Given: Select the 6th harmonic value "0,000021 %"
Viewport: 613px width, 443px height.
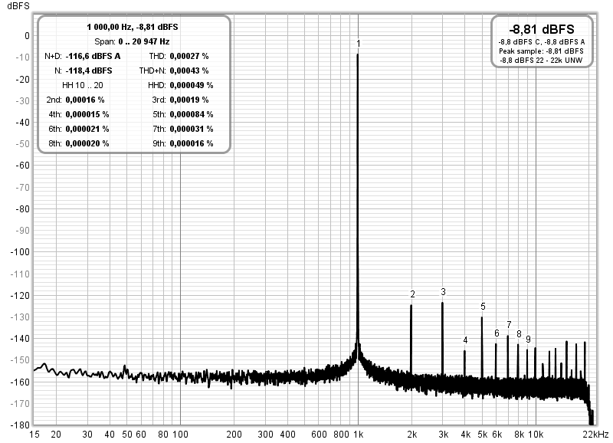Looking at the screenshot, I should tap(87, 129).
